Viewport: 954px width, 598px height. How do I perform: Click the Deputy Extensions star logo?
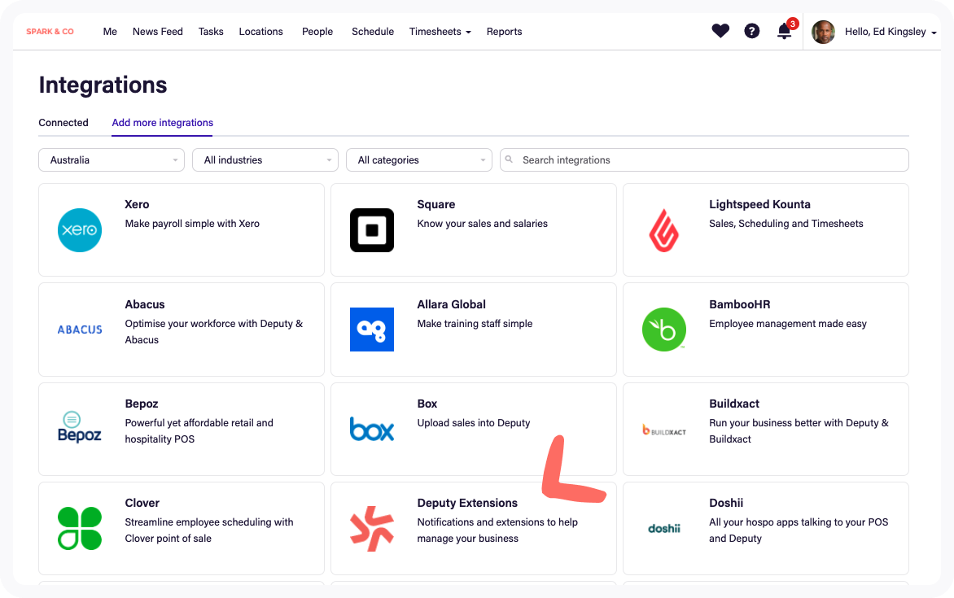click(372, 528)
